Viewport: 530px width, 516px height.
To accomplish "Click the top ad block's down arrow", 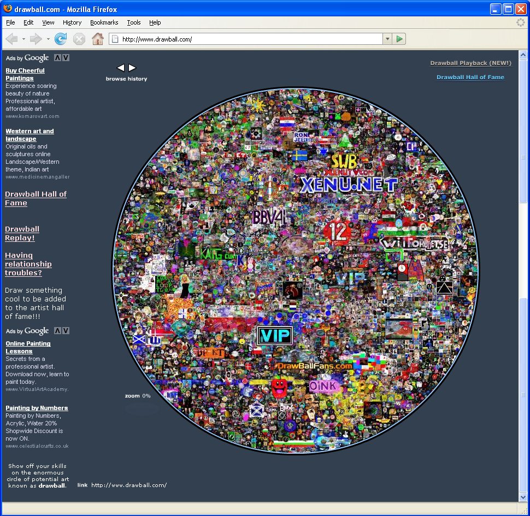I will 66,58.
